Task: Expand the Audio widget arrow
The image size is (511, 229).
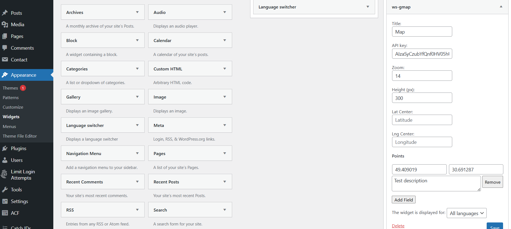Action: click(x=225, y=12)
